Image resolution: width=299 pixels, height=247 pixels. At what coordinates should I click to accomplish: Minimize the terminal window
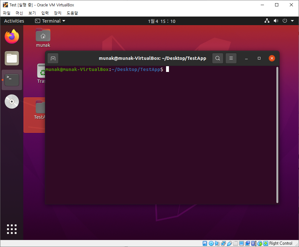[x=246, y=58]
